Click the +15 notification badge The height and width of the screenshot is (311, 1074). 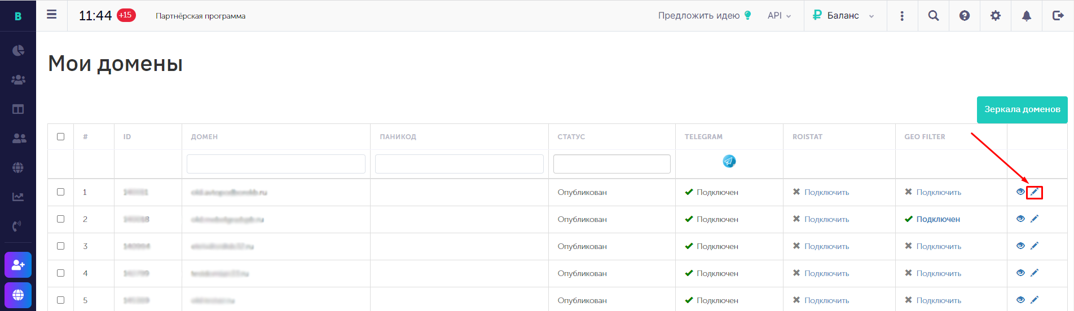pyautogui.click(x=126, y=15)
